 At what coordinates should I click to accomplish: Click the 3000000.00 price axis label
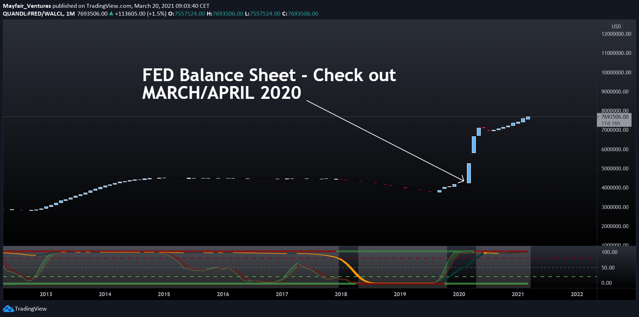[x=615, y=207]
